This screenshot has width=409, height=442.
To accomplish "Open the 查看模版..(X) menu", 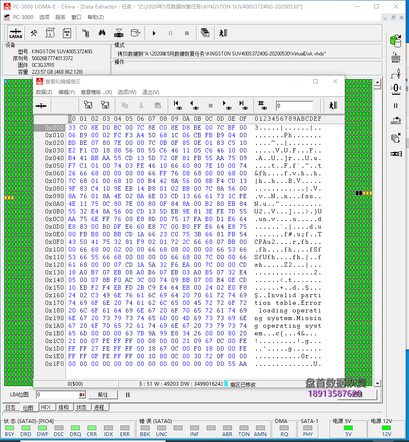I will click(96, 92).
